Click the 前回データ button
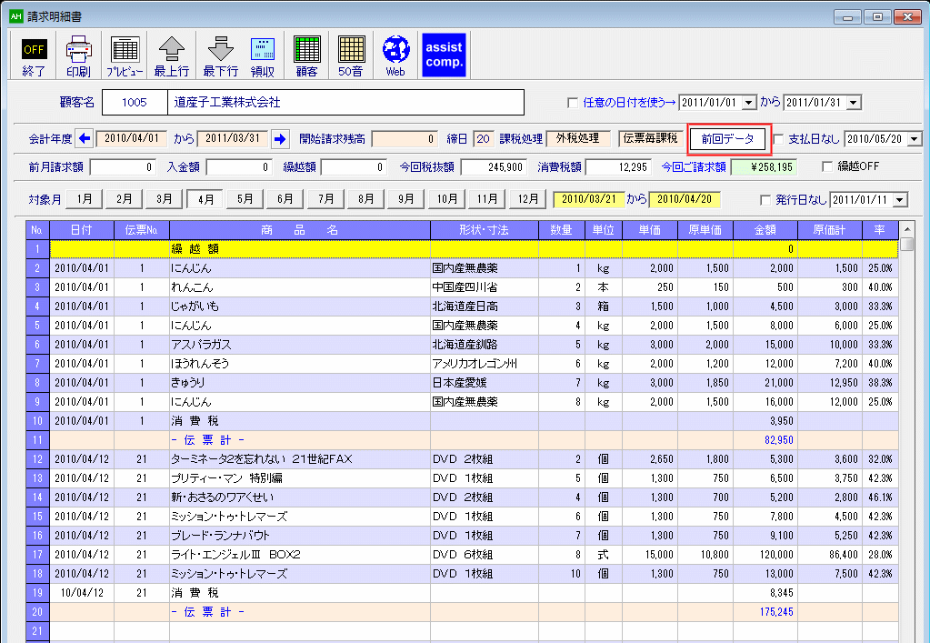Viewport: 930px width, 643px height. pos(728,138)
